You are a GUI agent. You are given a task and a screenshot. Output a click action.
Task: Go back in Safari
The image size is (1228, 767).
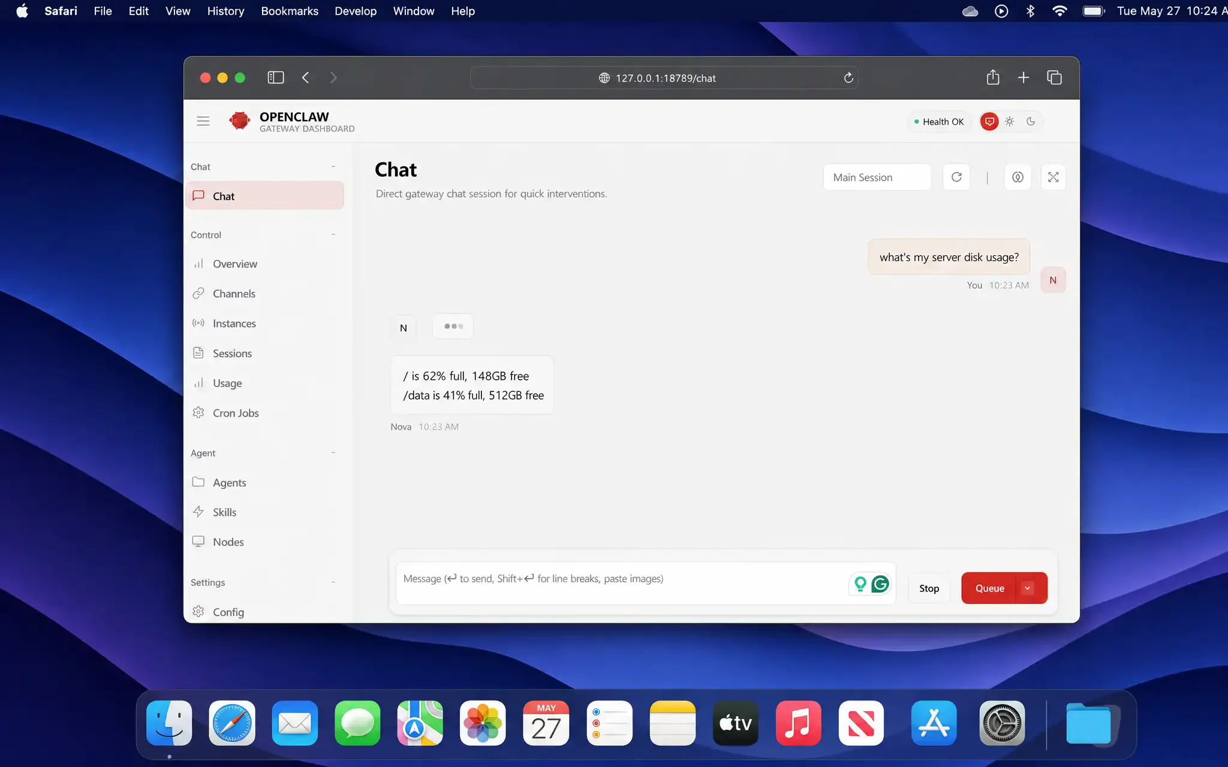[305, 78]
